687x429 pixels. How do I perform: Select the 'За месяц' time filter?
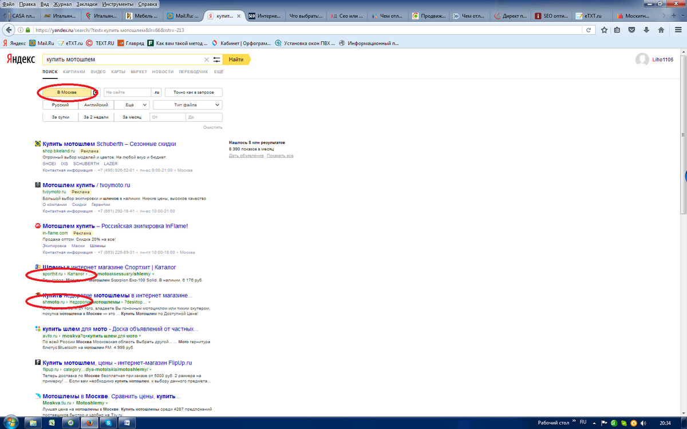coord(131,117)
